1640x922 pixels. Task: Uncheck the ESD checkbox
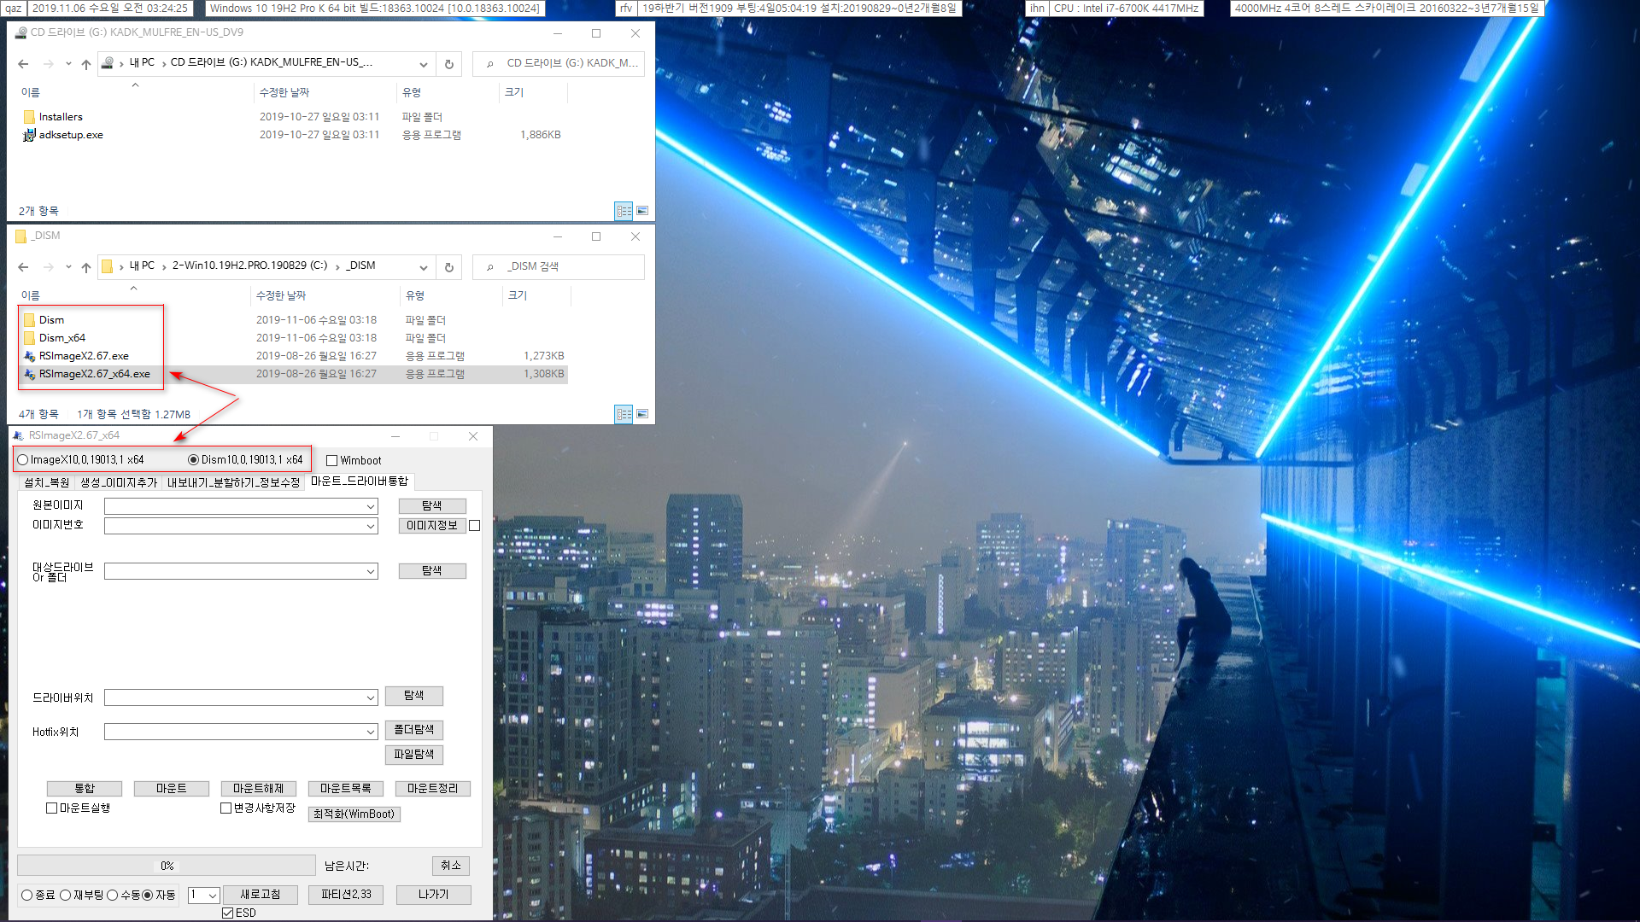[228, 913]
